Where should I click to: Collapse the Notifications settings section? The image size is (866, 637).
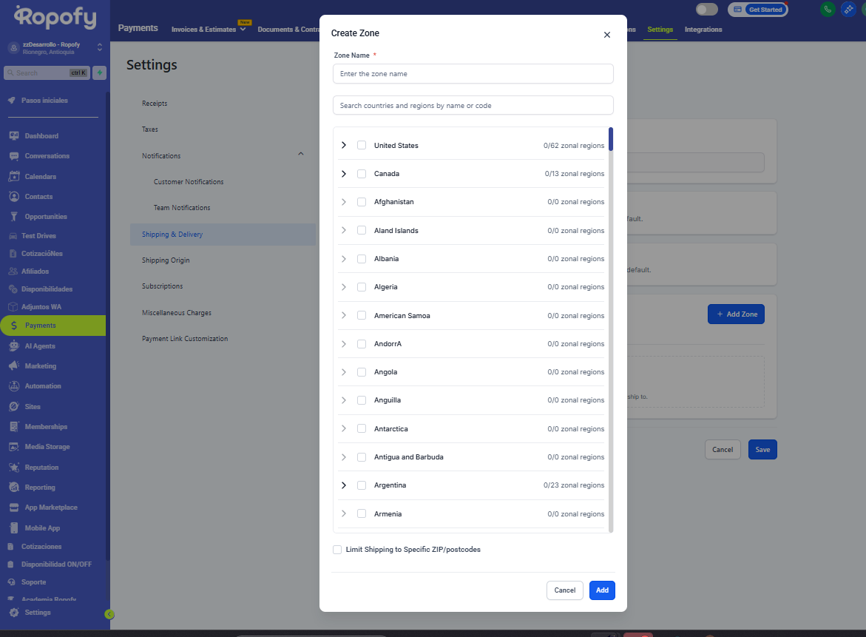click(300, 154)
